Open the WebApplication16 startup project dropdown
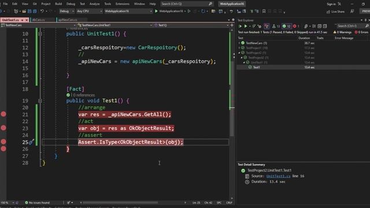 [128, 11]
